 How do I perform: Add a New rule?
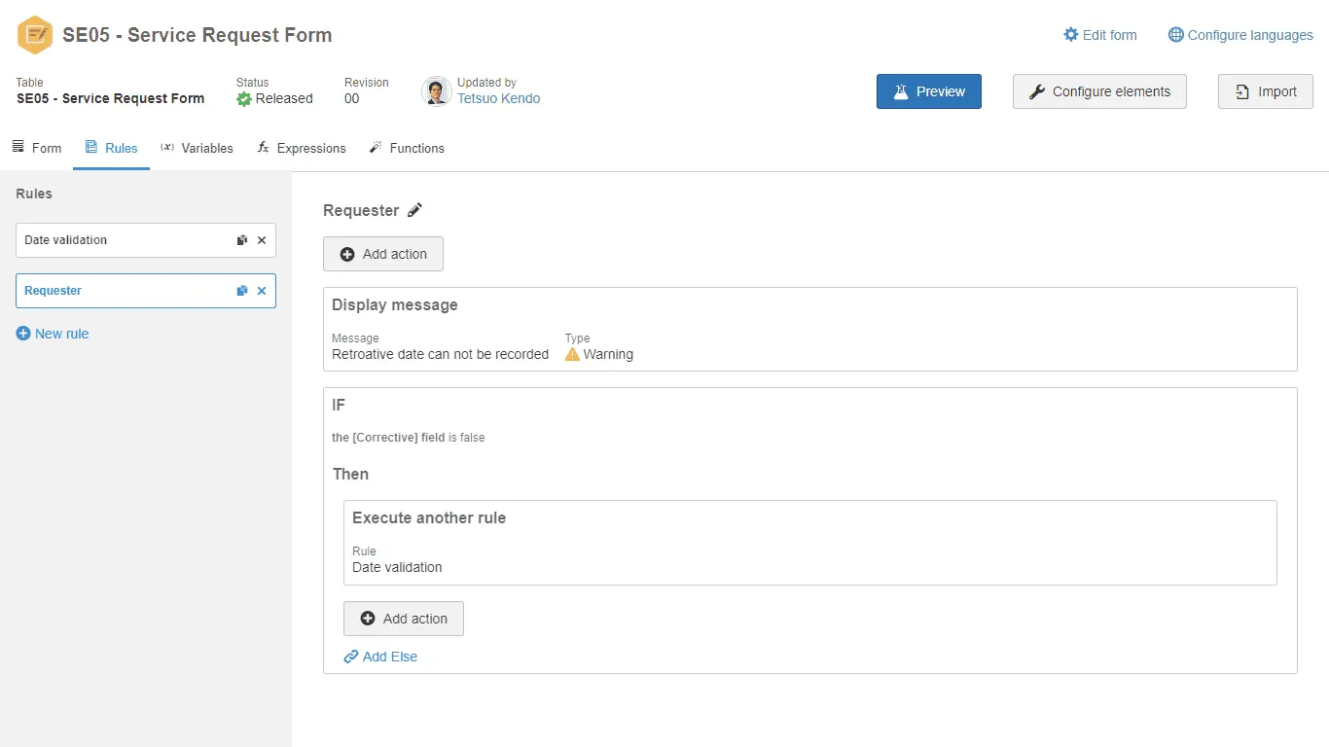coord(53,334)
